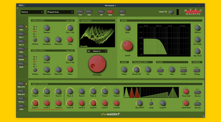
Task: Click the large red Cutoff knob
Action: [127, 45]
